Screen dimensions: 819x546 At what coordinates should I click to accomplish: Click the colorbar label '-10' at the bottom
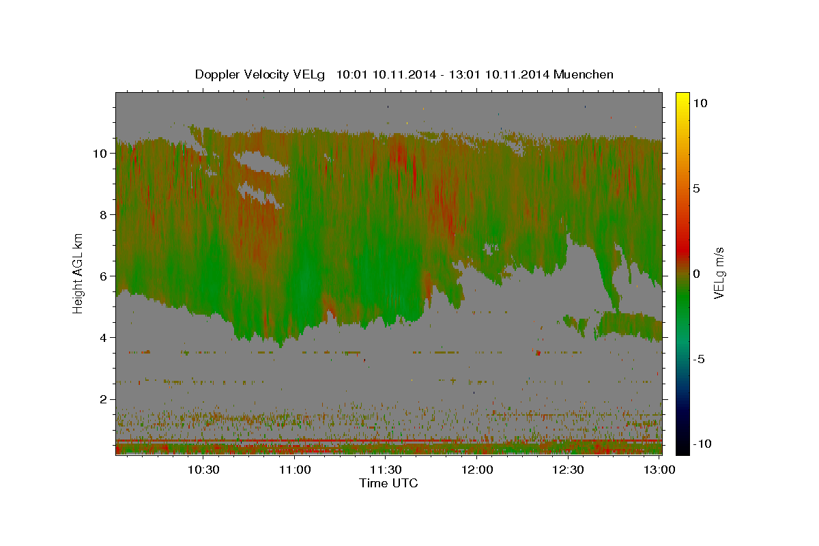click(701, 444)
